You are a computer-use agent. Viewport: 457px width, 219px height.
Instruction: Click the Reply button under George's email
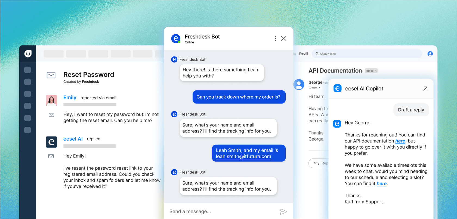click(319, 163)
